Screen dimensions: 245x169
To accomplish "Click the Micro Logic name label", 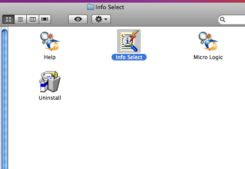I will pyautogui.click(x=208, y=57).
